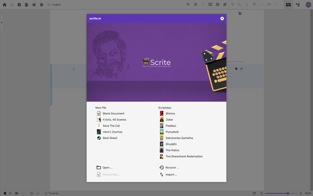Open the Settings gear icon
313x196 pixels.
[34, 5]
